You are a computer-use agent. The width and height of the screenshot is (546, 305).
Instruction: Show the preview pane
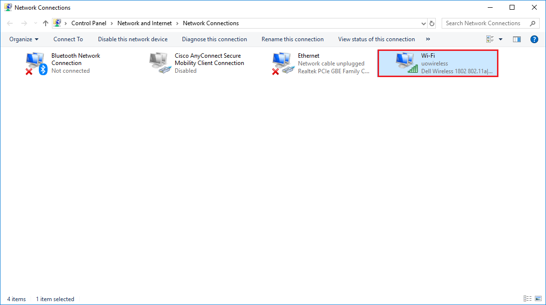pos(517,39)
